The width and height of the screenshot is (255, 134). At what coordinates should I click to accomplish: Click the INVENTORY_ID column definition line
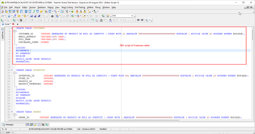coord(133,76)
